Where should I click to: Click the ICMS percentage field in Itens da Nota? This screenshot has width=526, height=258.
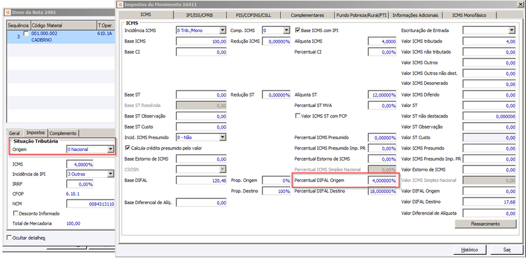click(x=80, y=165)
